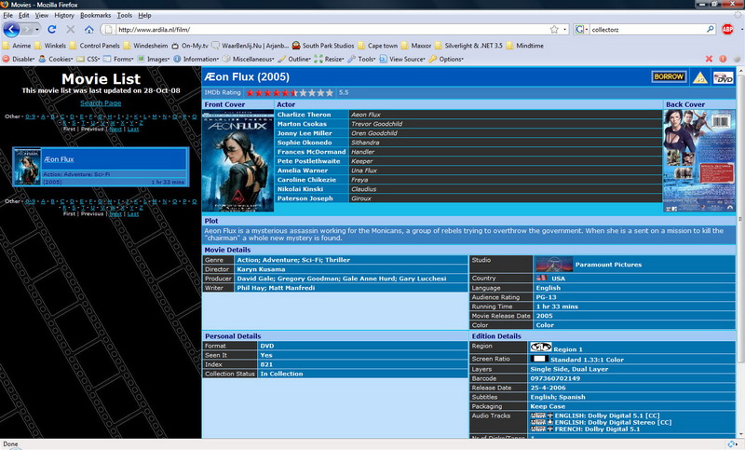The height and width of the screenshot is (450, 745).
Task: Run the search with the magnifier icon
Action: click(x=711, y=30)
